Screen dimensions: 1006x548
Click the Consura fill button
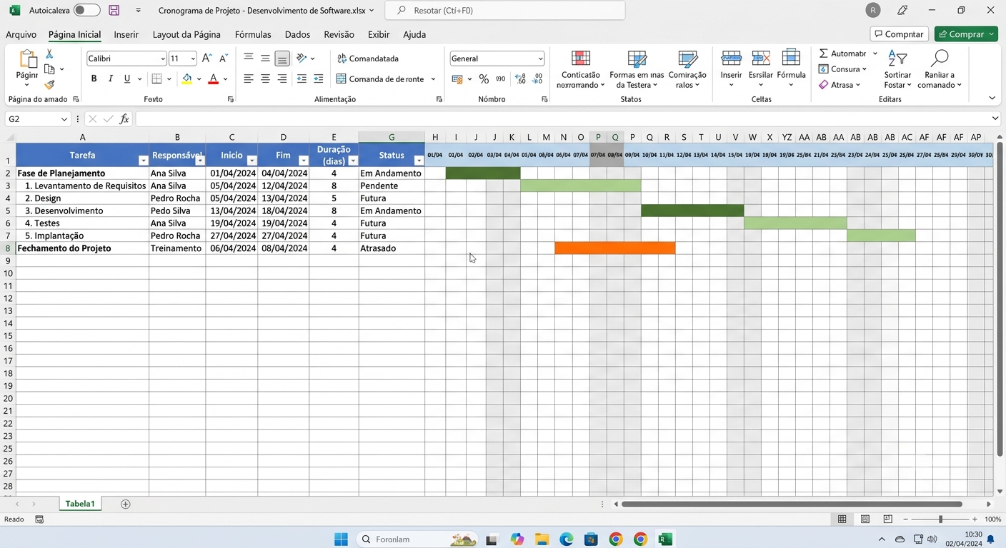coord(842,69)
